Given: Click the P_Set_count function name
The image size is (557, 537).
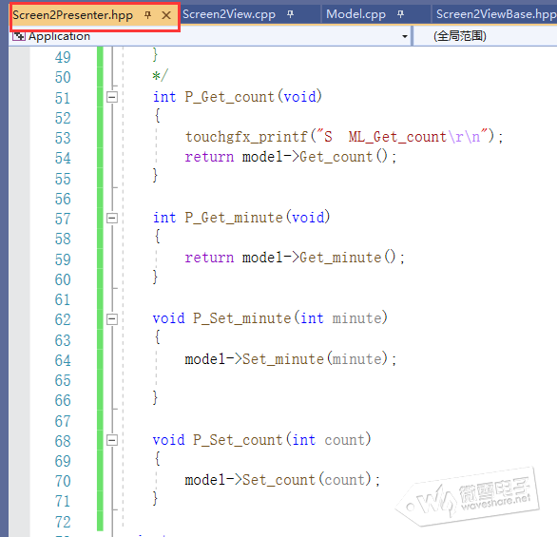Looking at the screenshot, I should coord(238,440).
